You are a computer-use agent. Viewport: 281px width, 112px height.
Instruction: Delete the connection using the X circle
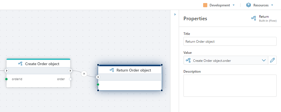click(84, 74)
